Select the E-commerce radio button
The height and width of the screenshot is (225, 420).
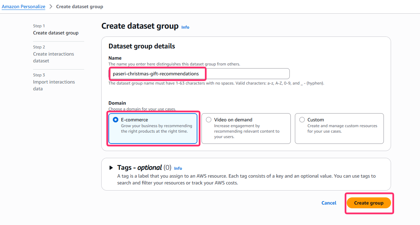(116, 120)
